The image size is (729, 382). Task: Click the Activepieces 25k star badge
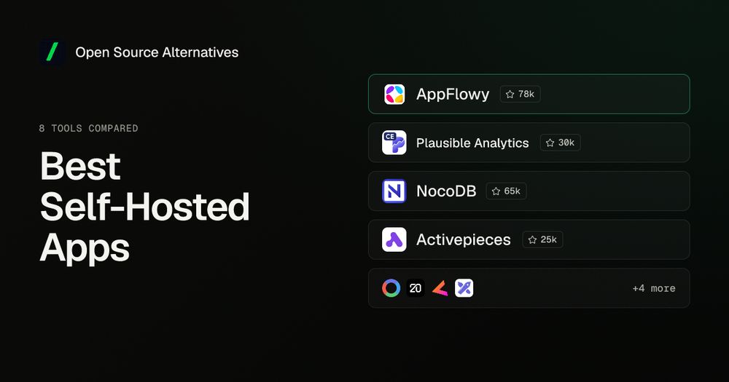click(542, 239)
